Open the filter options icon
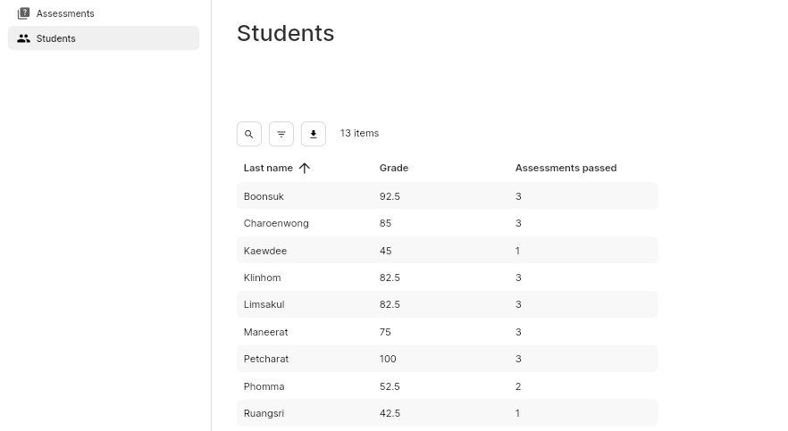788x431 pixels. click(281, 134)
